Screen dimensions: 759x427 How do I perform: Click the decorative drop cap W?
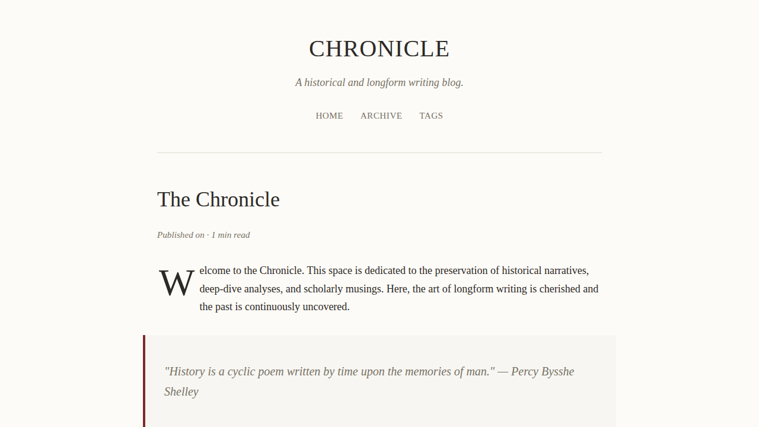[176, 283]
